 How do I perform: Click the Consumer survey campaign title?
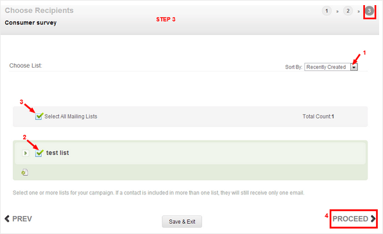pos(31,22)
